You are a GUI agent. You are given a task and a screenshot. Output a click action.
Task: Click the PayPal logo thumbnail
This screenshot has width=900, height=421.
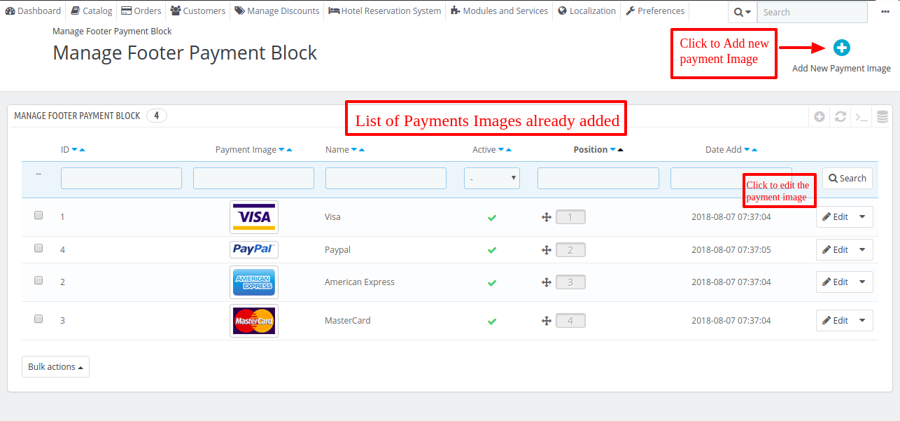click(x=254, y=250)
